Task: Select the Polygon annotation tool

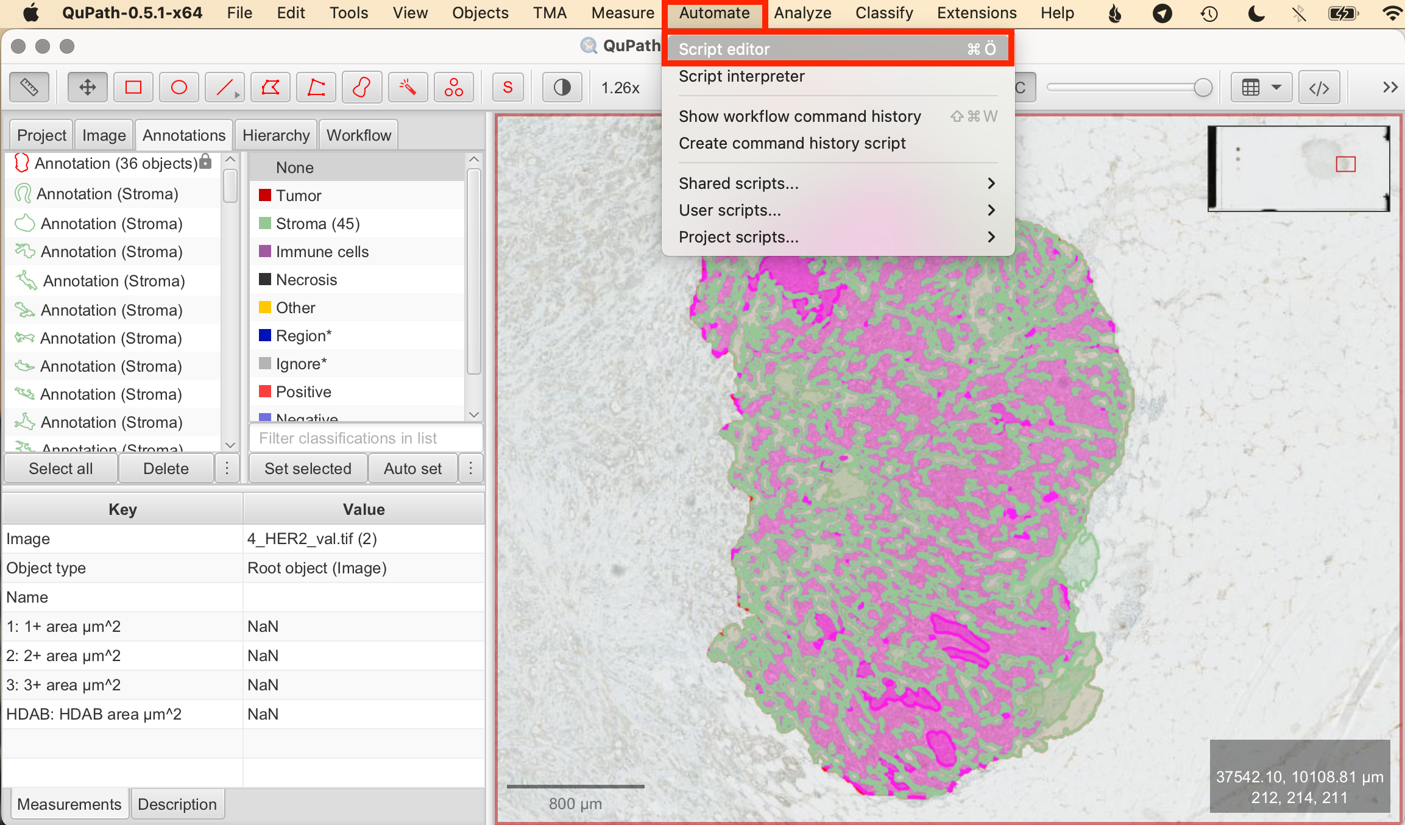Action: click(271, 88)
